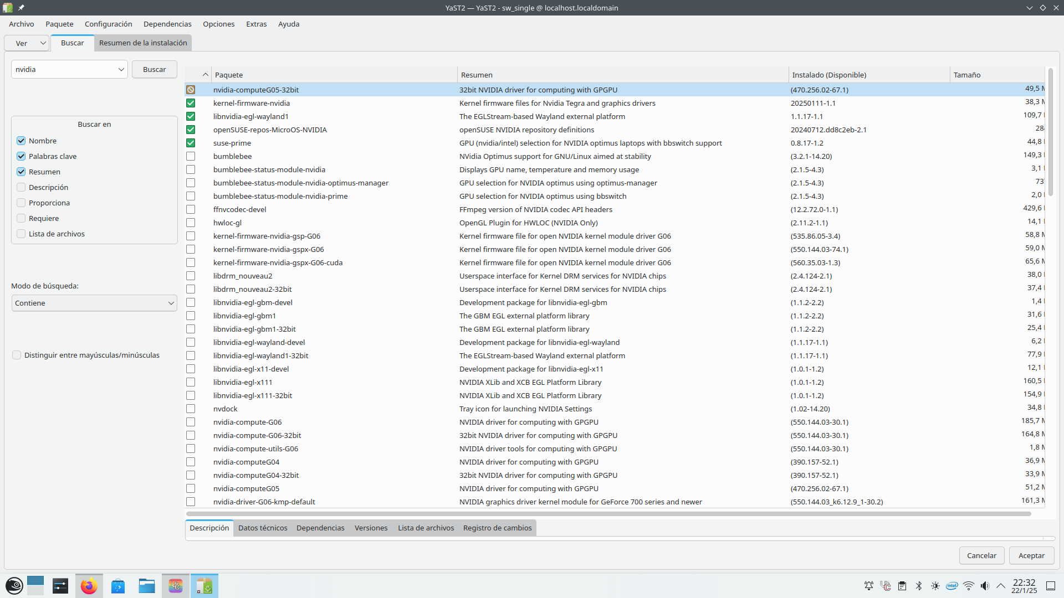Uncheck the Palabras clave option
This screenshot has width=1064, height=598.
pos(21,156)
